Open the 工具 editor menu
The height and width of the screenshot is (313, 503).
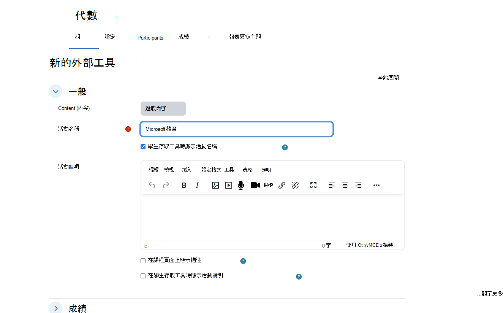[x=229, y=170]
